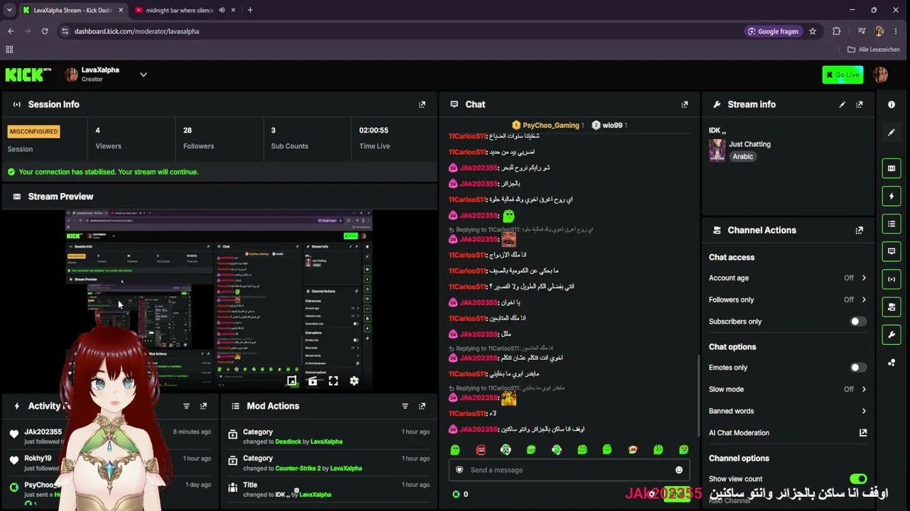
Task: Make the stream preview fullscreen
Action: pos(333,381)
